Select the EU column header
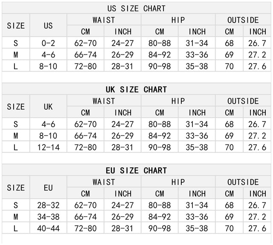Screen dimensions: 273x245 click(48, 187)
